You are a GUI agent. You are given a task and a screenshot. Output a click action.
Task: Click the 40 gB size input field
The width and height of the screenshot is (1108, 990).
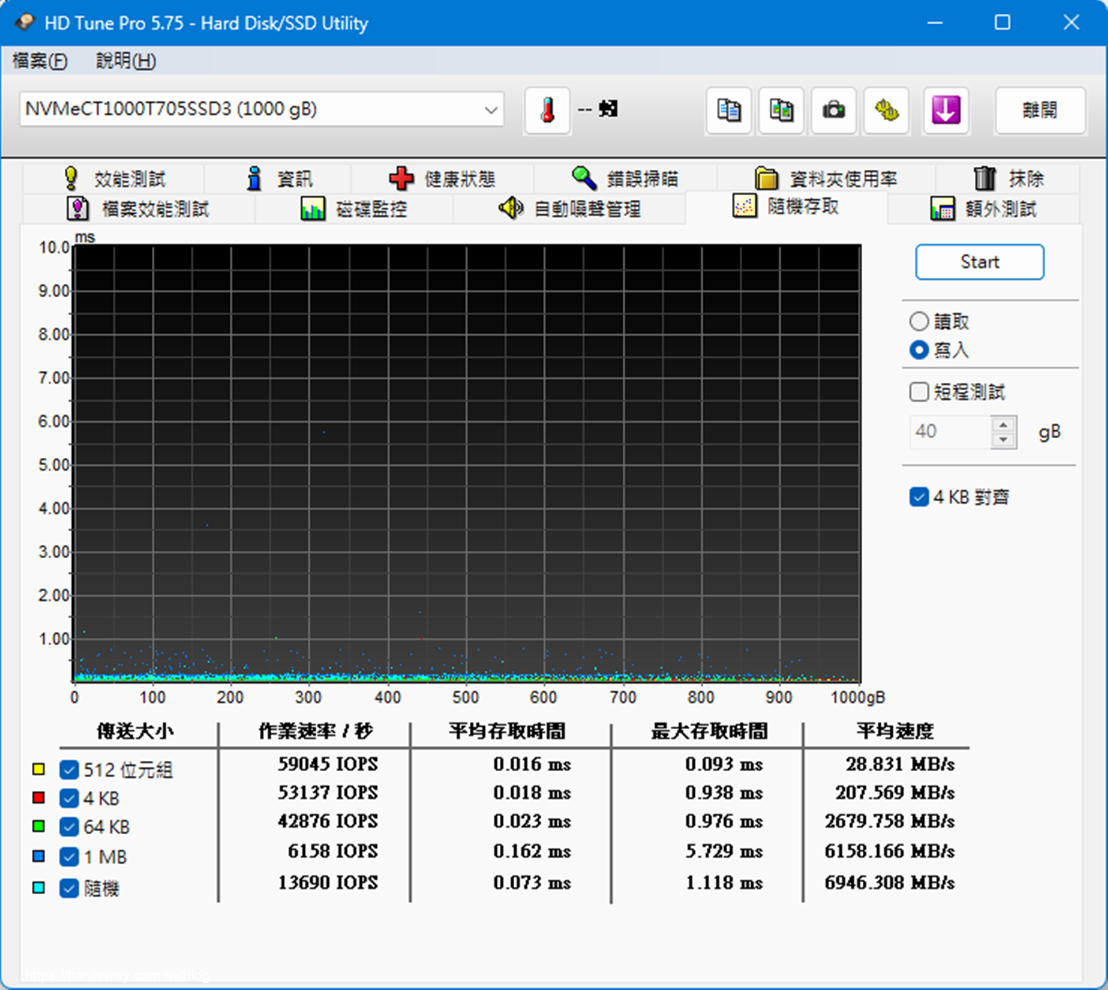950,432
